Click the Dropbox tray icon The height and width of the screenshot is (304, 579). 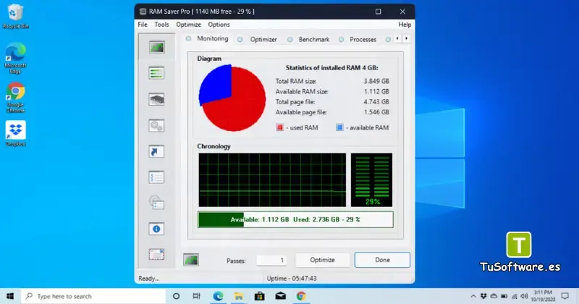[x=483, y=296]
